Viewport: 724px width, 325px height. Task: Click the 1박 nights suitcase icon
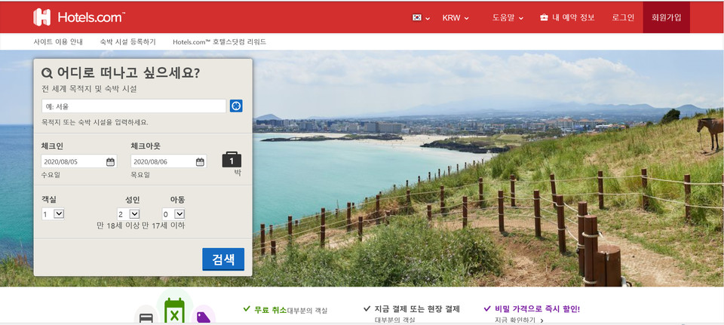232,160
